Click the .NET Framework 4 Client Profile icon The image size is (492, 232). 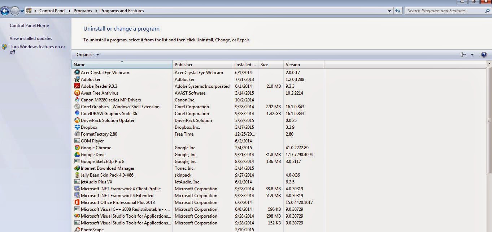click(77, 189)
